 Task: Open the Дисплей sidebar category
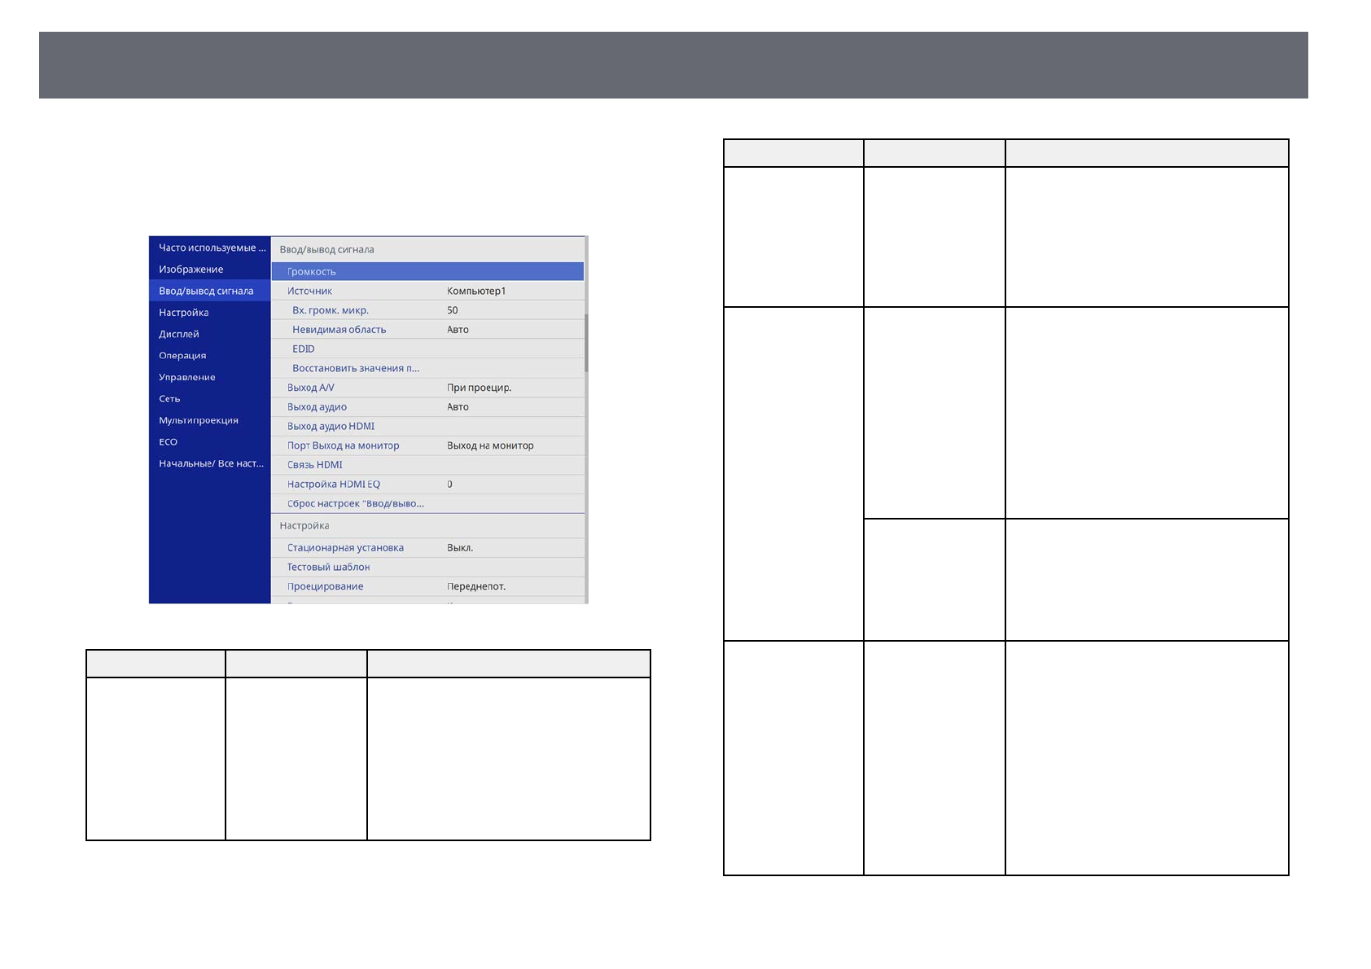click(x=179, y=334)
